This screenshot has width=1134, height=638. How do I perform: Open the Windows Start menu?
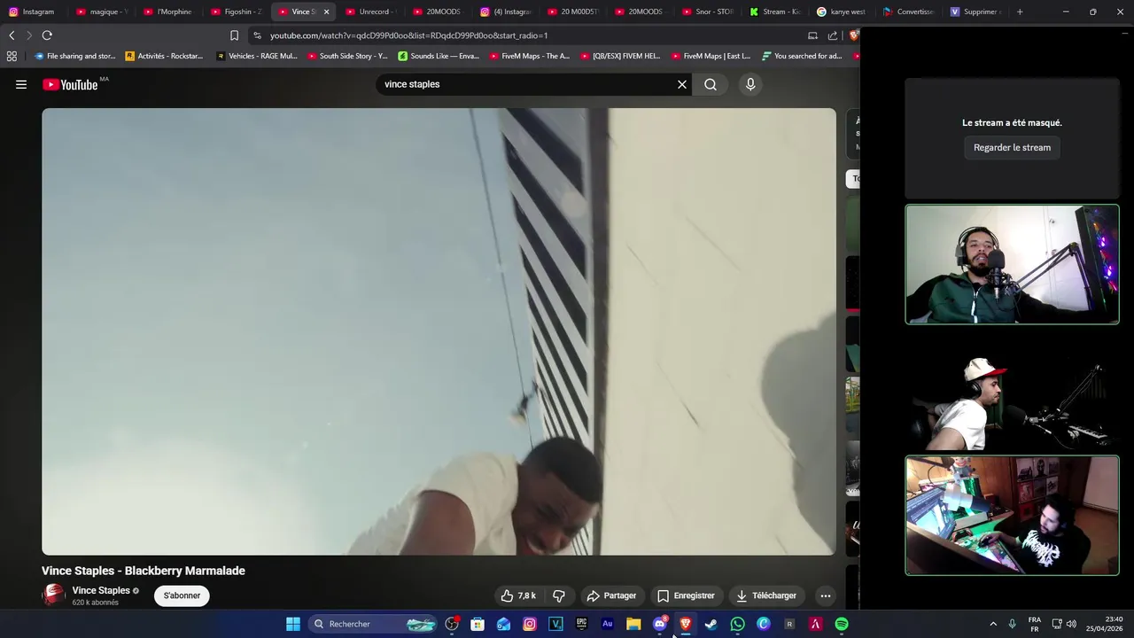click(x=293, y=624)
